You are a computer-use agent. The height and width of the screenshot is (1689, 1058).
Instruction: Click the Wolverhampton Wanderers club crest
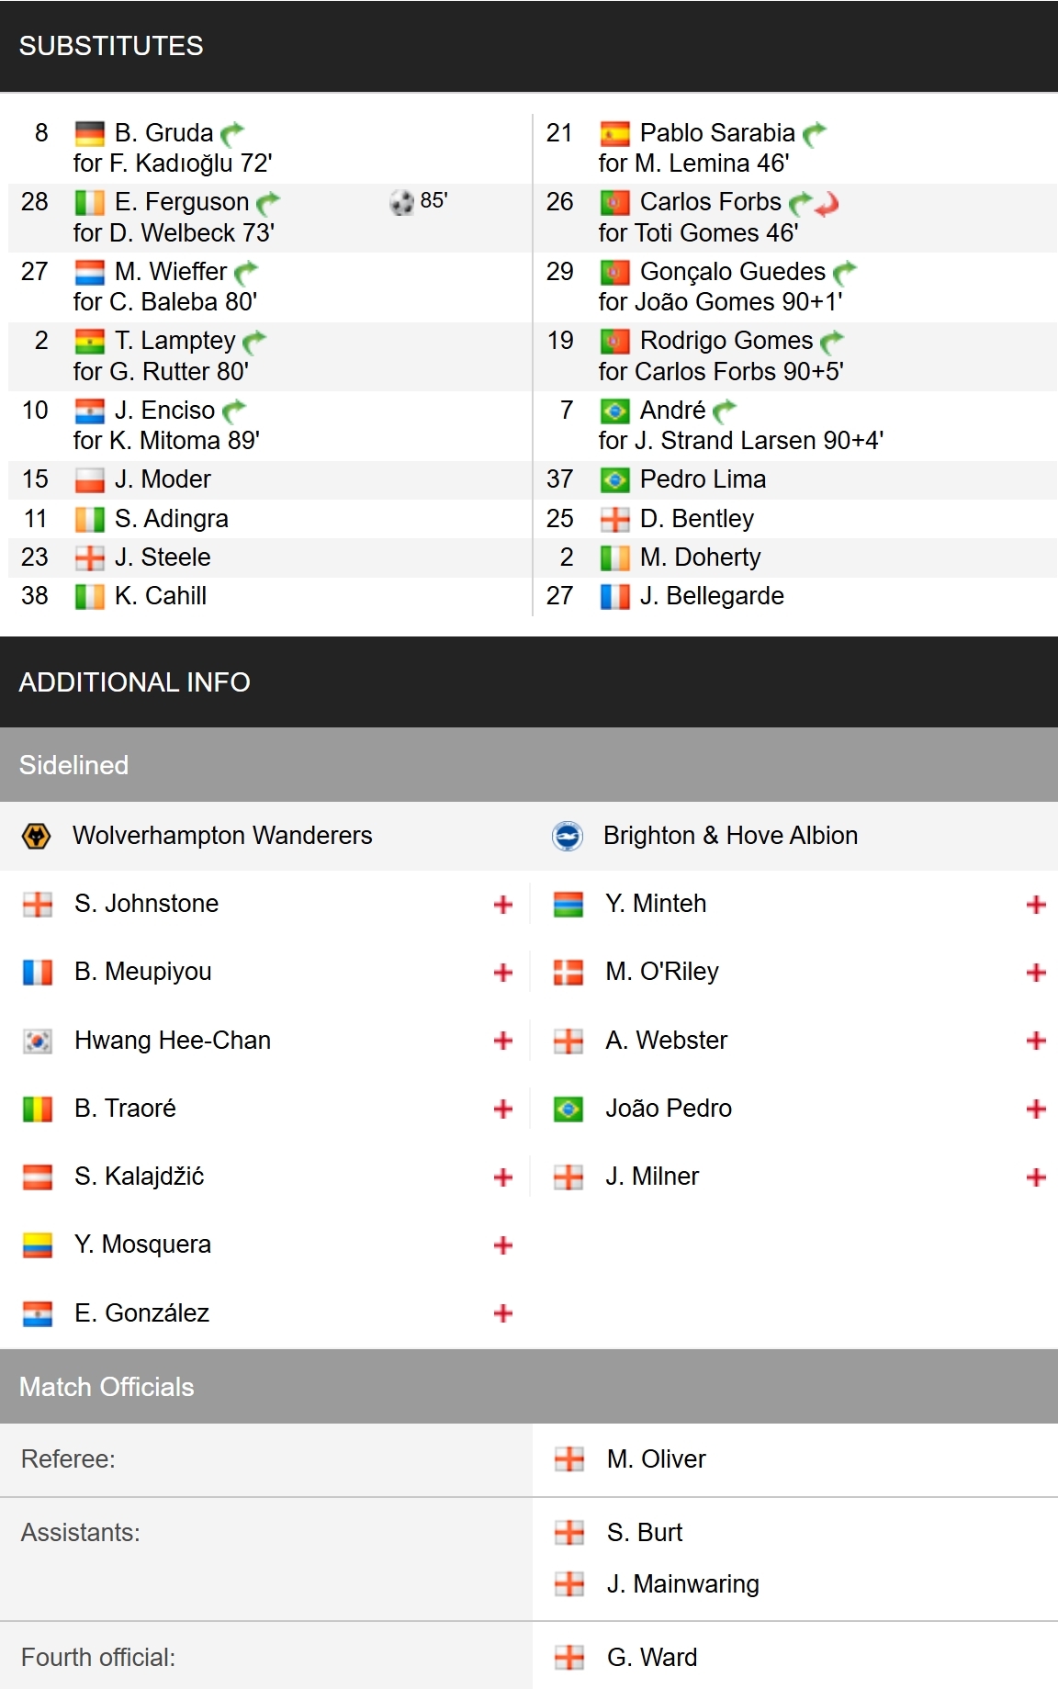36,836
